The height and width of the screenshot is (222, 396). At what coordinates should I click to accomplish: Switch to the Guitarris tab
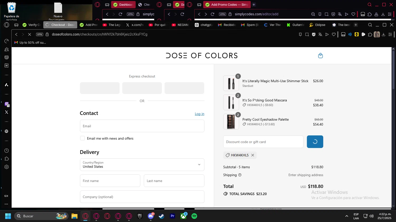[x=296, y=25]
